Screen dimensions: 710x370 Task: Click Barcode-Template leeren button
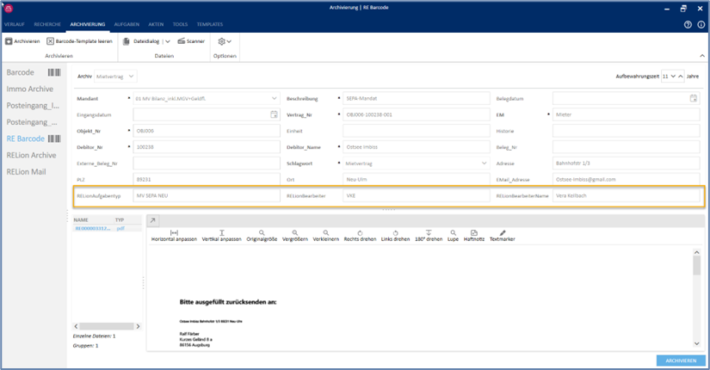coord(79,41)
